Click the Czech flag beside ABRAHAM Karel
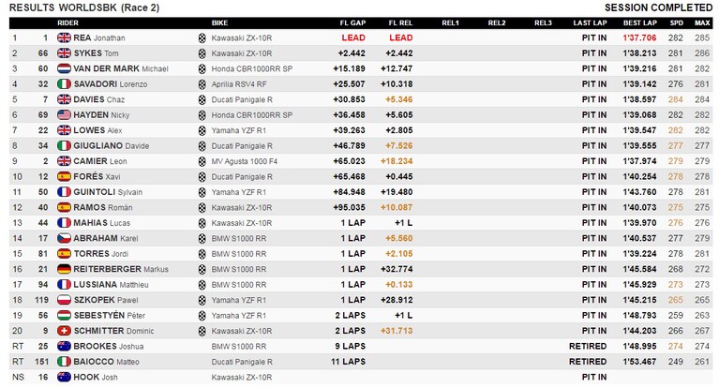The image size is (719, 388). [64, 238]
